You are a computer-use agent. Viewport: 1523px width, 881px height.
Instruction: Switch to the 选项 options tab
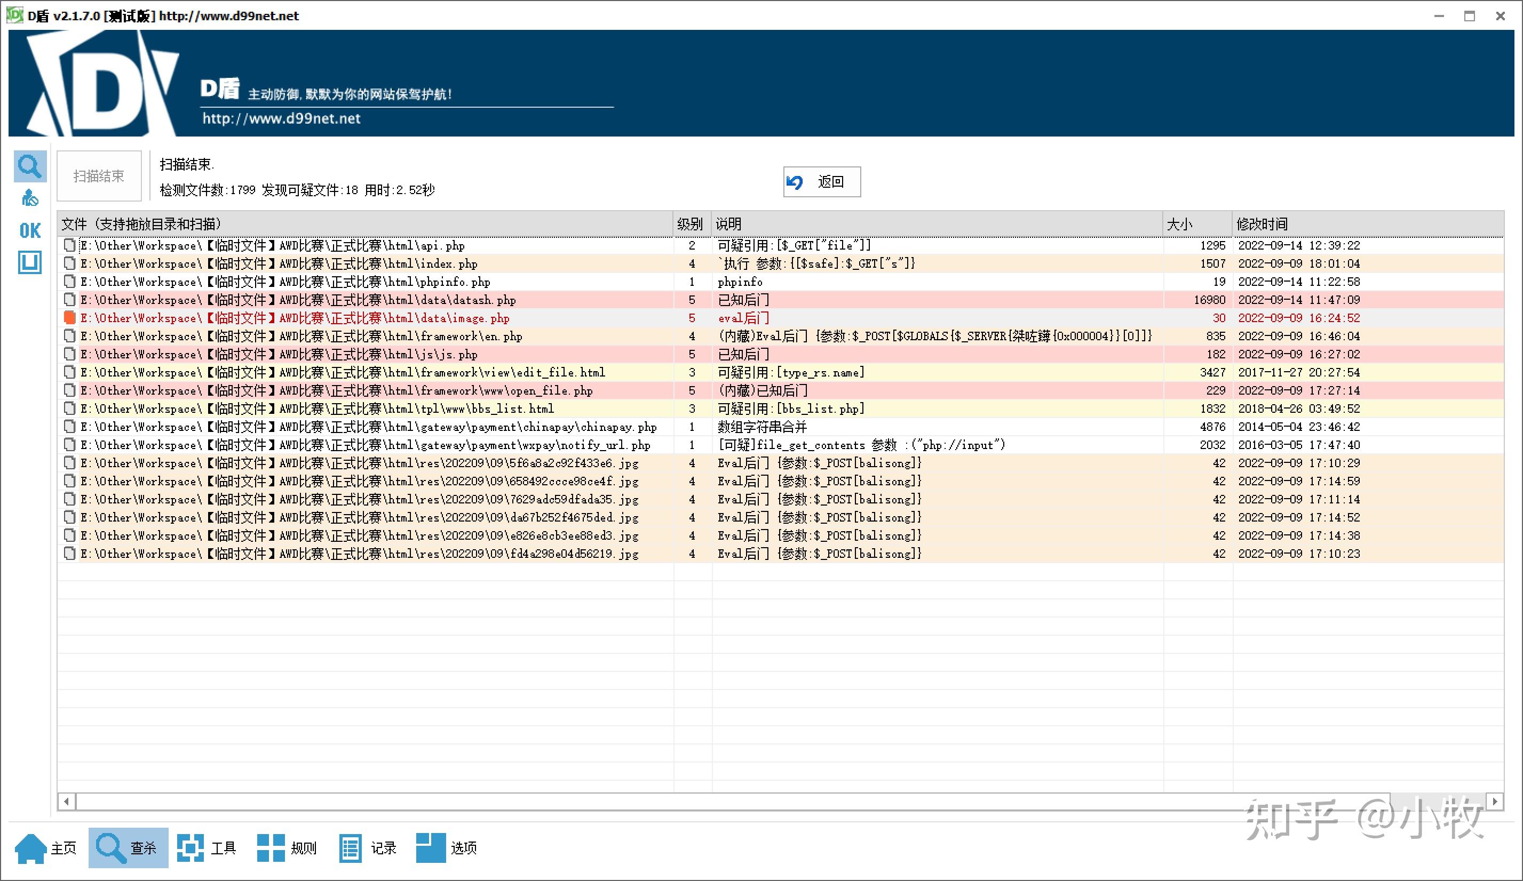447,848
